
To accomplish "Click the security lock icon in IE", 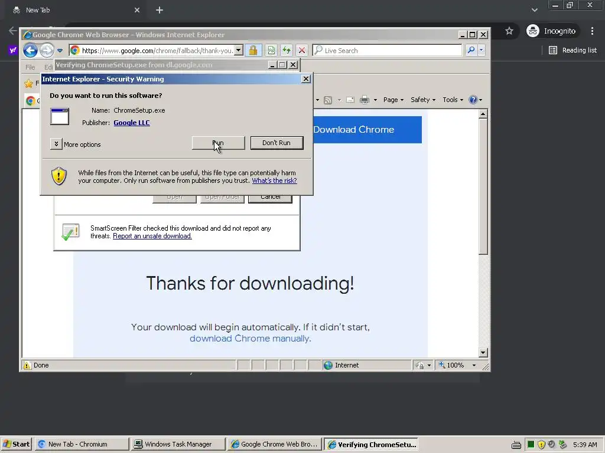I will [253, 51].
